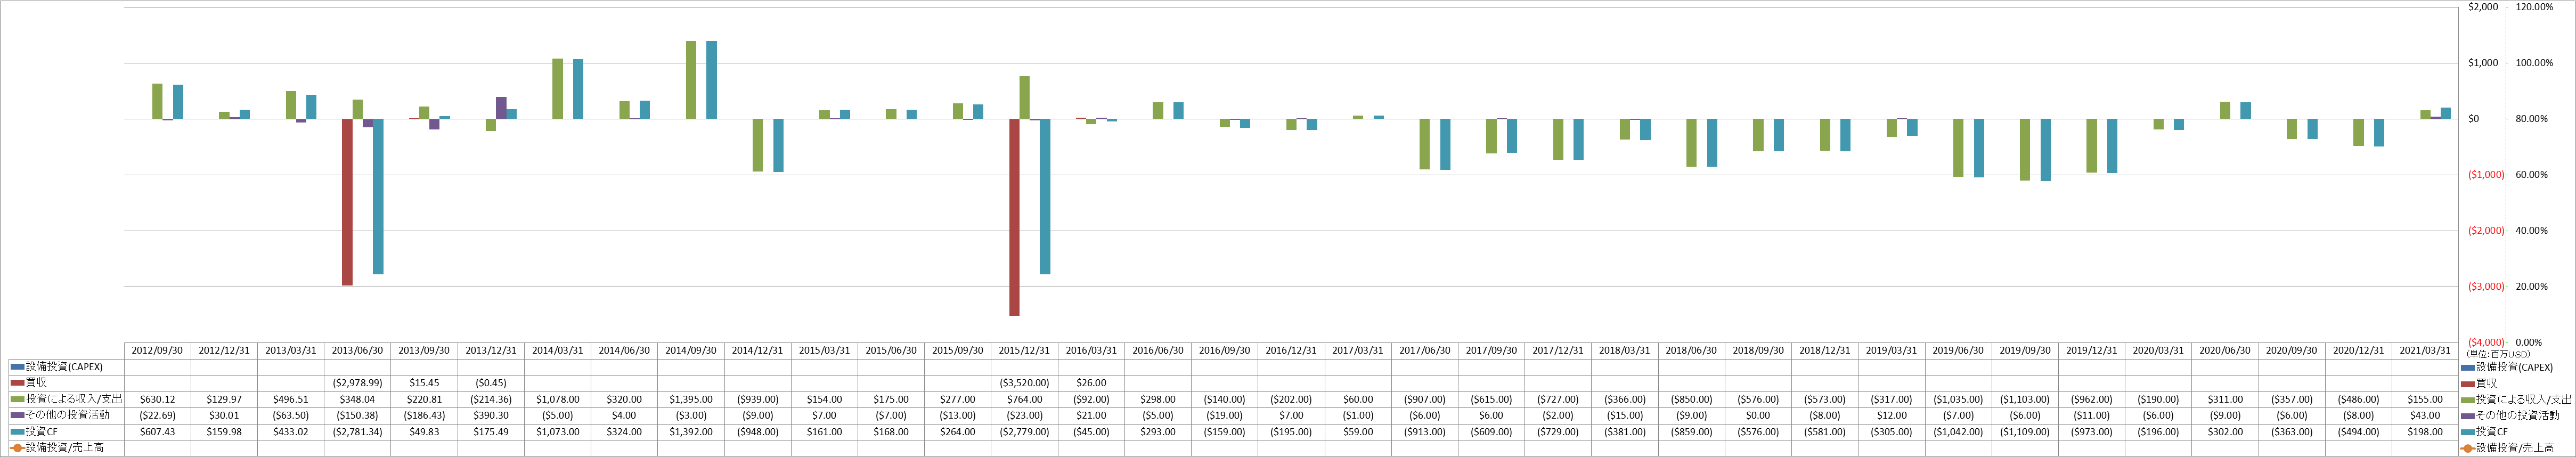Click the ($2,779.00) investing CF cell
The image size is (2576, 457).
tap(1024, 432)
